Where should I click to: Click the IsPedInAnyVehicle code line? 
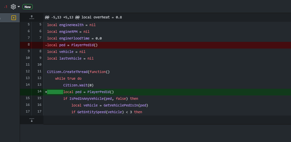point(101,98)
